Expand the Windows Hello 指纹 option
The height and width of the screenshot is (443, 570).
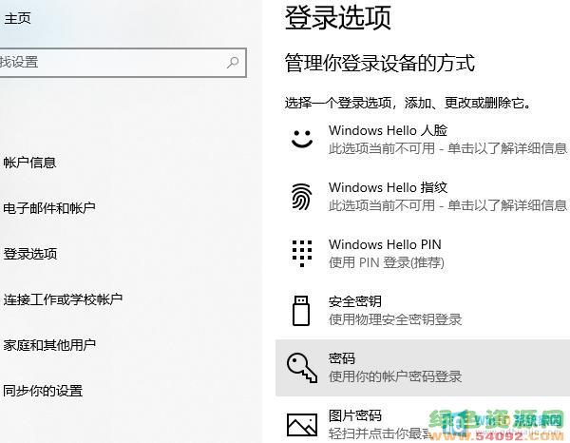[x=423, y=197]
